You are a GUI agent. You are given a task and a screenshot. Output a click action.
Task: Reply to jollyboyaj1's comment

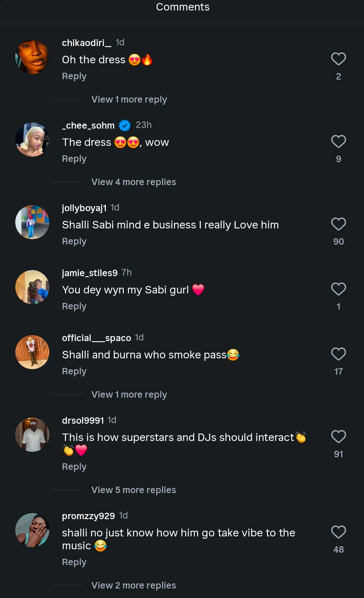click(74, 241)
